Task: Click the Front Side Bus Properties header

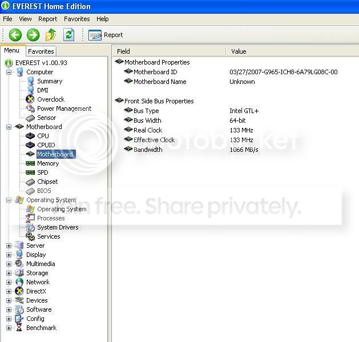Action: 155,101
